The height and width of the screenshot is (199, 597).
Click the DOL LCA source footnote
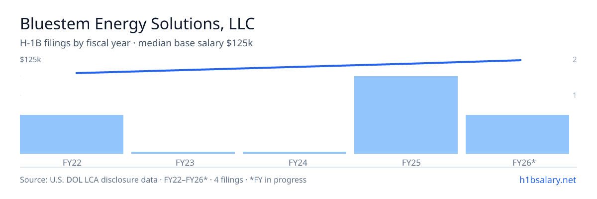click(x=163, y=180)
